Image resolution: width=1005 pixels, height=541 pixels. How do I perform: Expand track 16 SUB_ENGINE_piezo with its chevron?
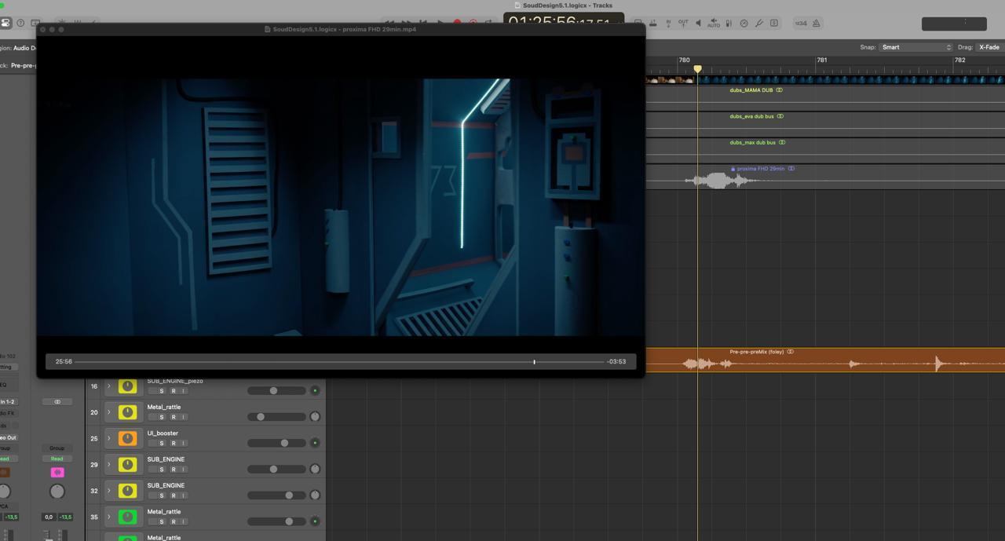pyautogui.click(x=109, y=386)
